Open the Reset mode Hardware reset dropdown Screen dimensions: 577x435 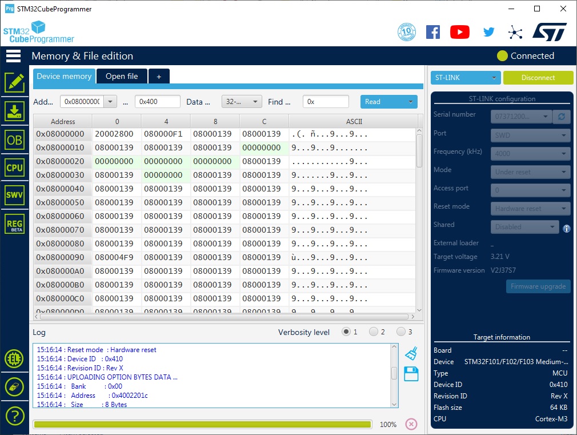point(530,209)
